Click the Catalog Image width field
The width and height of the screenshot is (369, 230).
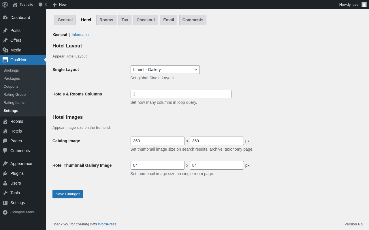(157, 141)
